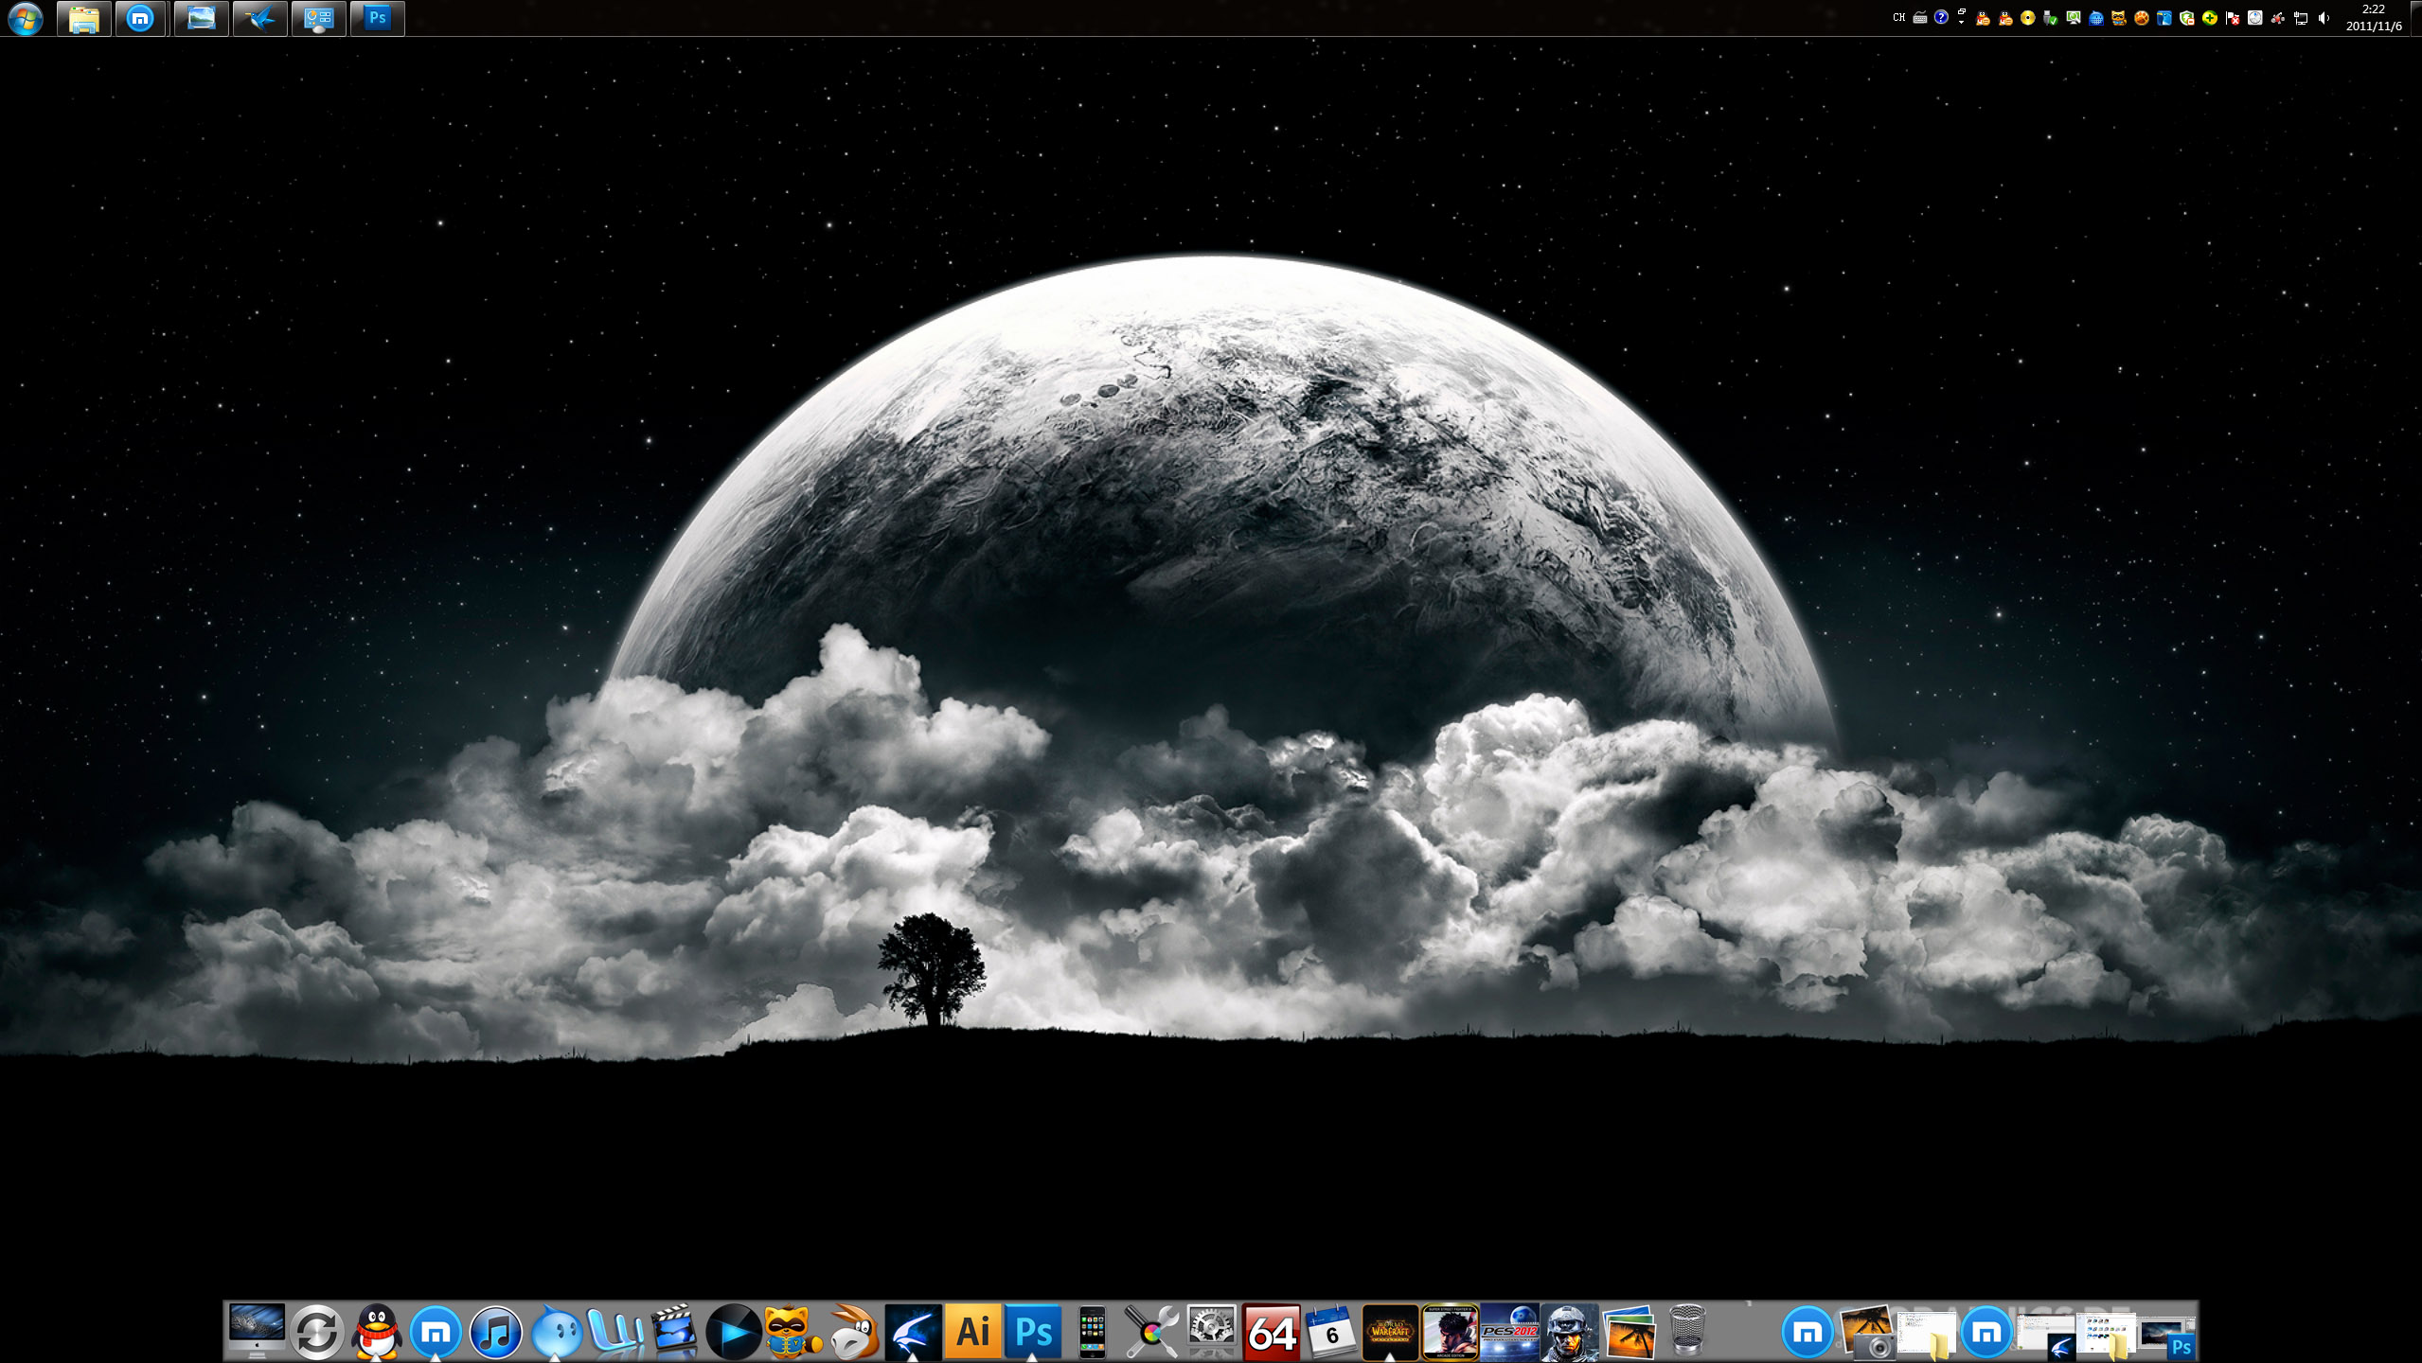The height and width of the screenshot is (1363, 2422).
Task: Click the CH language indicator
Action: tap(1898, 17)
